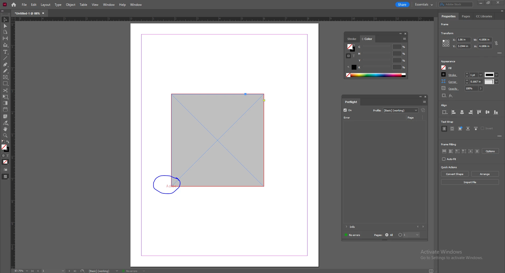Open the zoom level dropdown in status bar
The image size is (505, 273).
tap(27, 271)
